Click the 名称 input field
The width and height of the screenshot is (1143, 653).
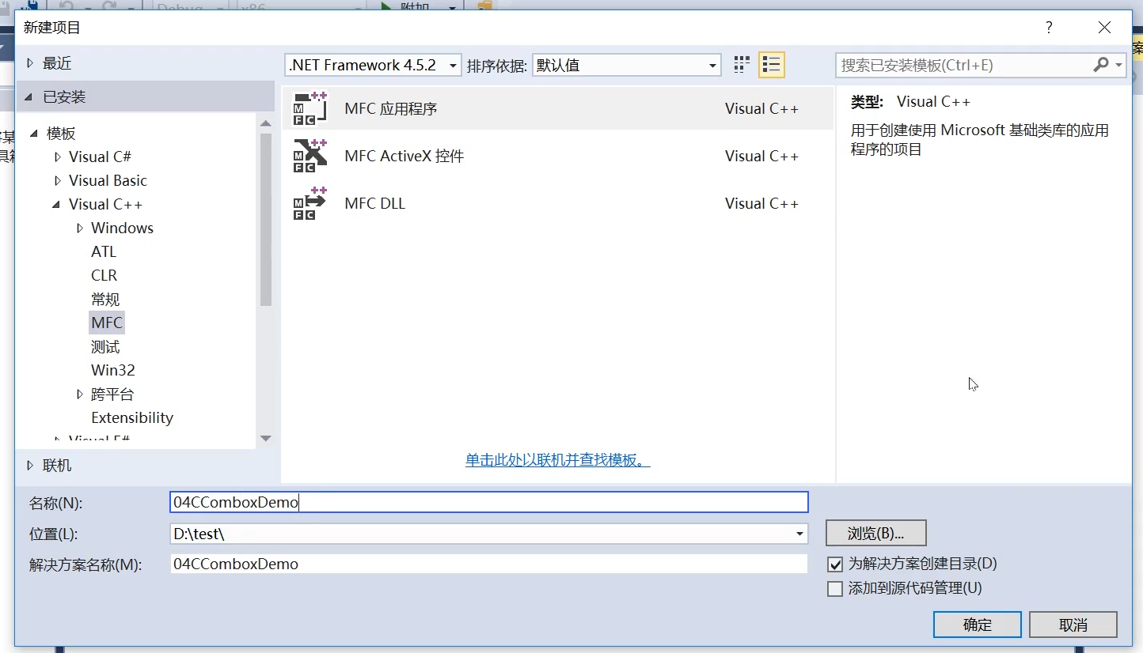489,502
